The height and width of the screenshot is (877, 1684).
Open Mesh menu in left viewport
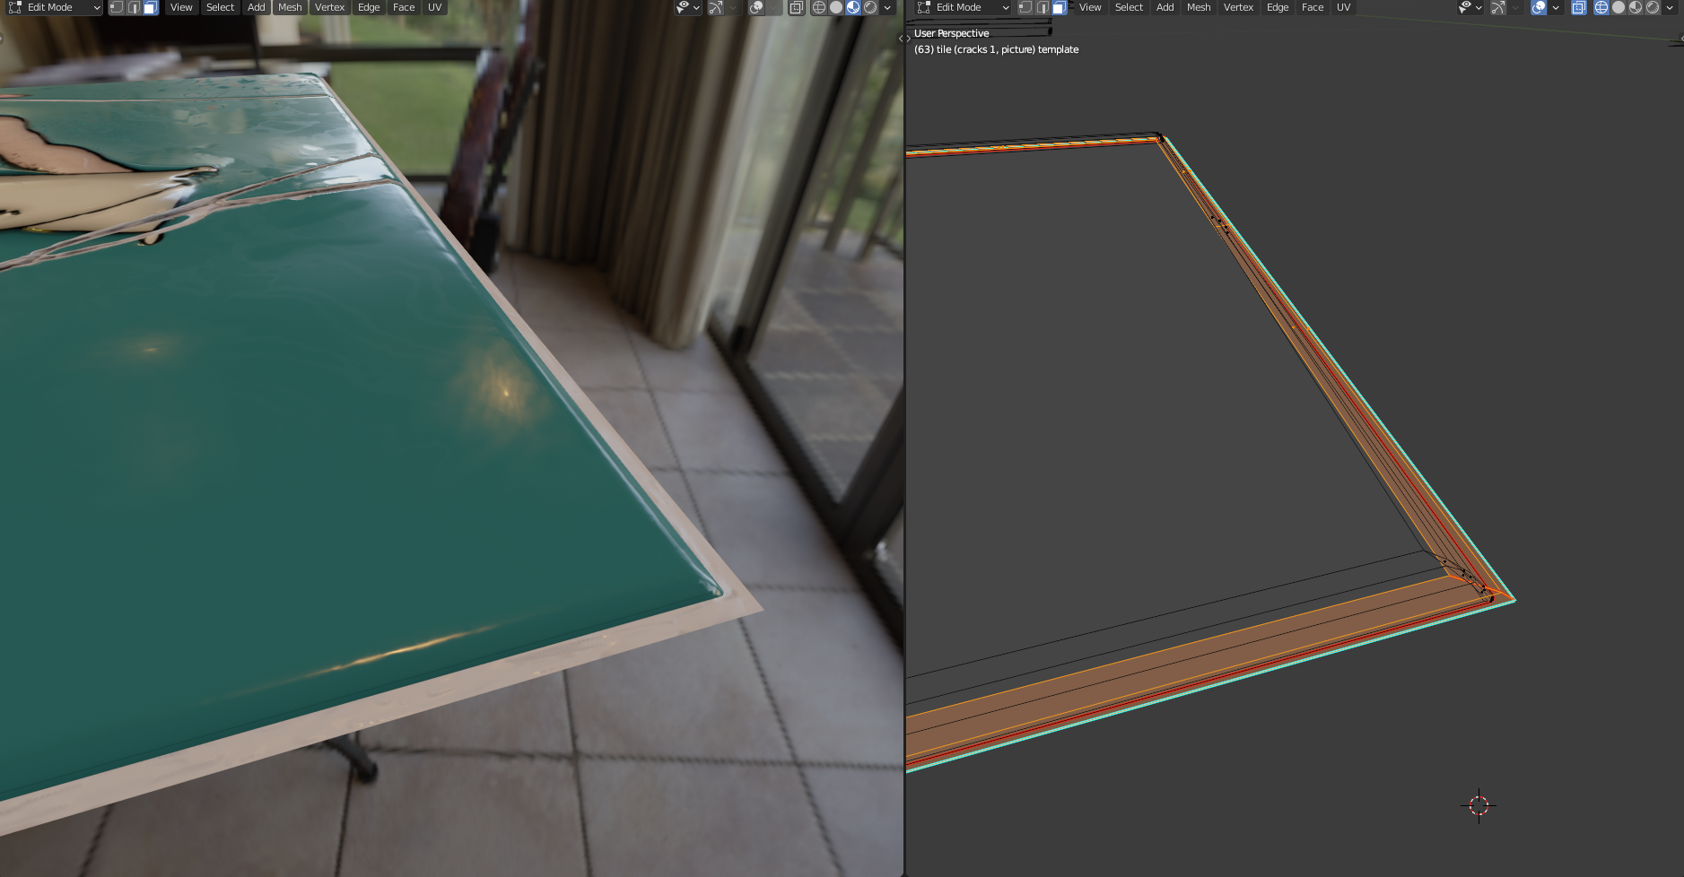290,7
